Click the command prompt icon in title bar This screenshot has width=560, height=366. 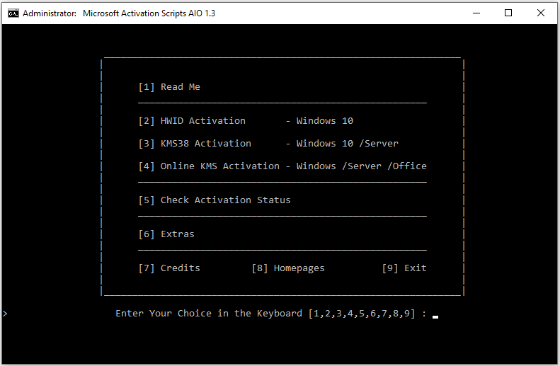(13, 13)
